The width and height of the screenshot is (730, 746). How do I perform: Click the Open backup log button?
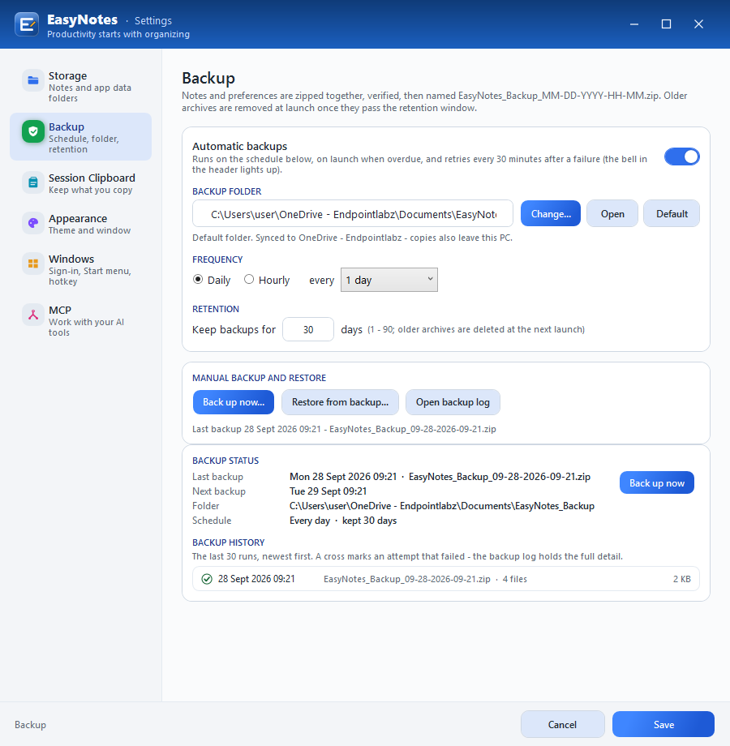[453, 402]
